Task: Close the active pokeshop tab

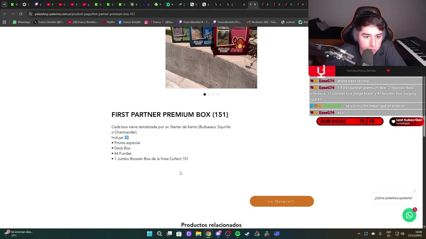Action: (x=255, y=4)
